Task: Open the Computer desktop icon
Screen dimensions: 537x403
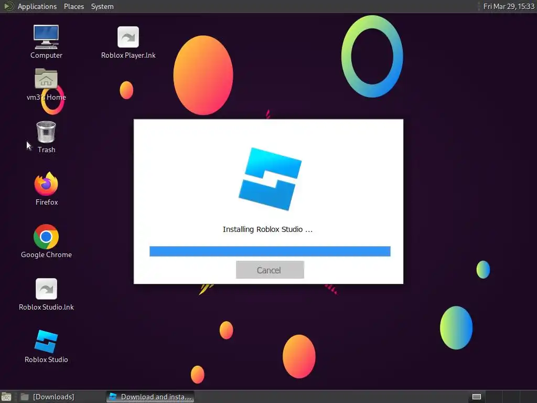Action: (x=46, y=41)
